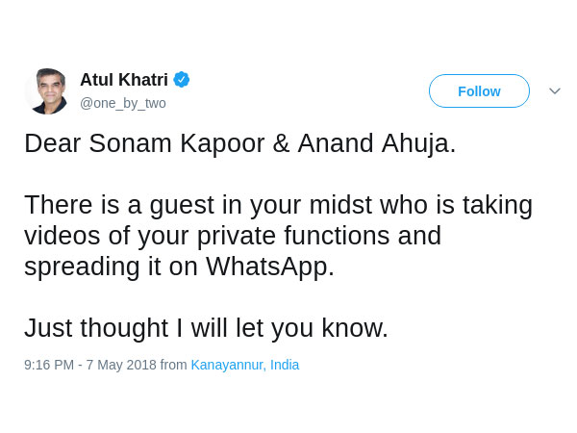
Task: Click the word WhatsApp in the tweet
Action: (269, 267)
